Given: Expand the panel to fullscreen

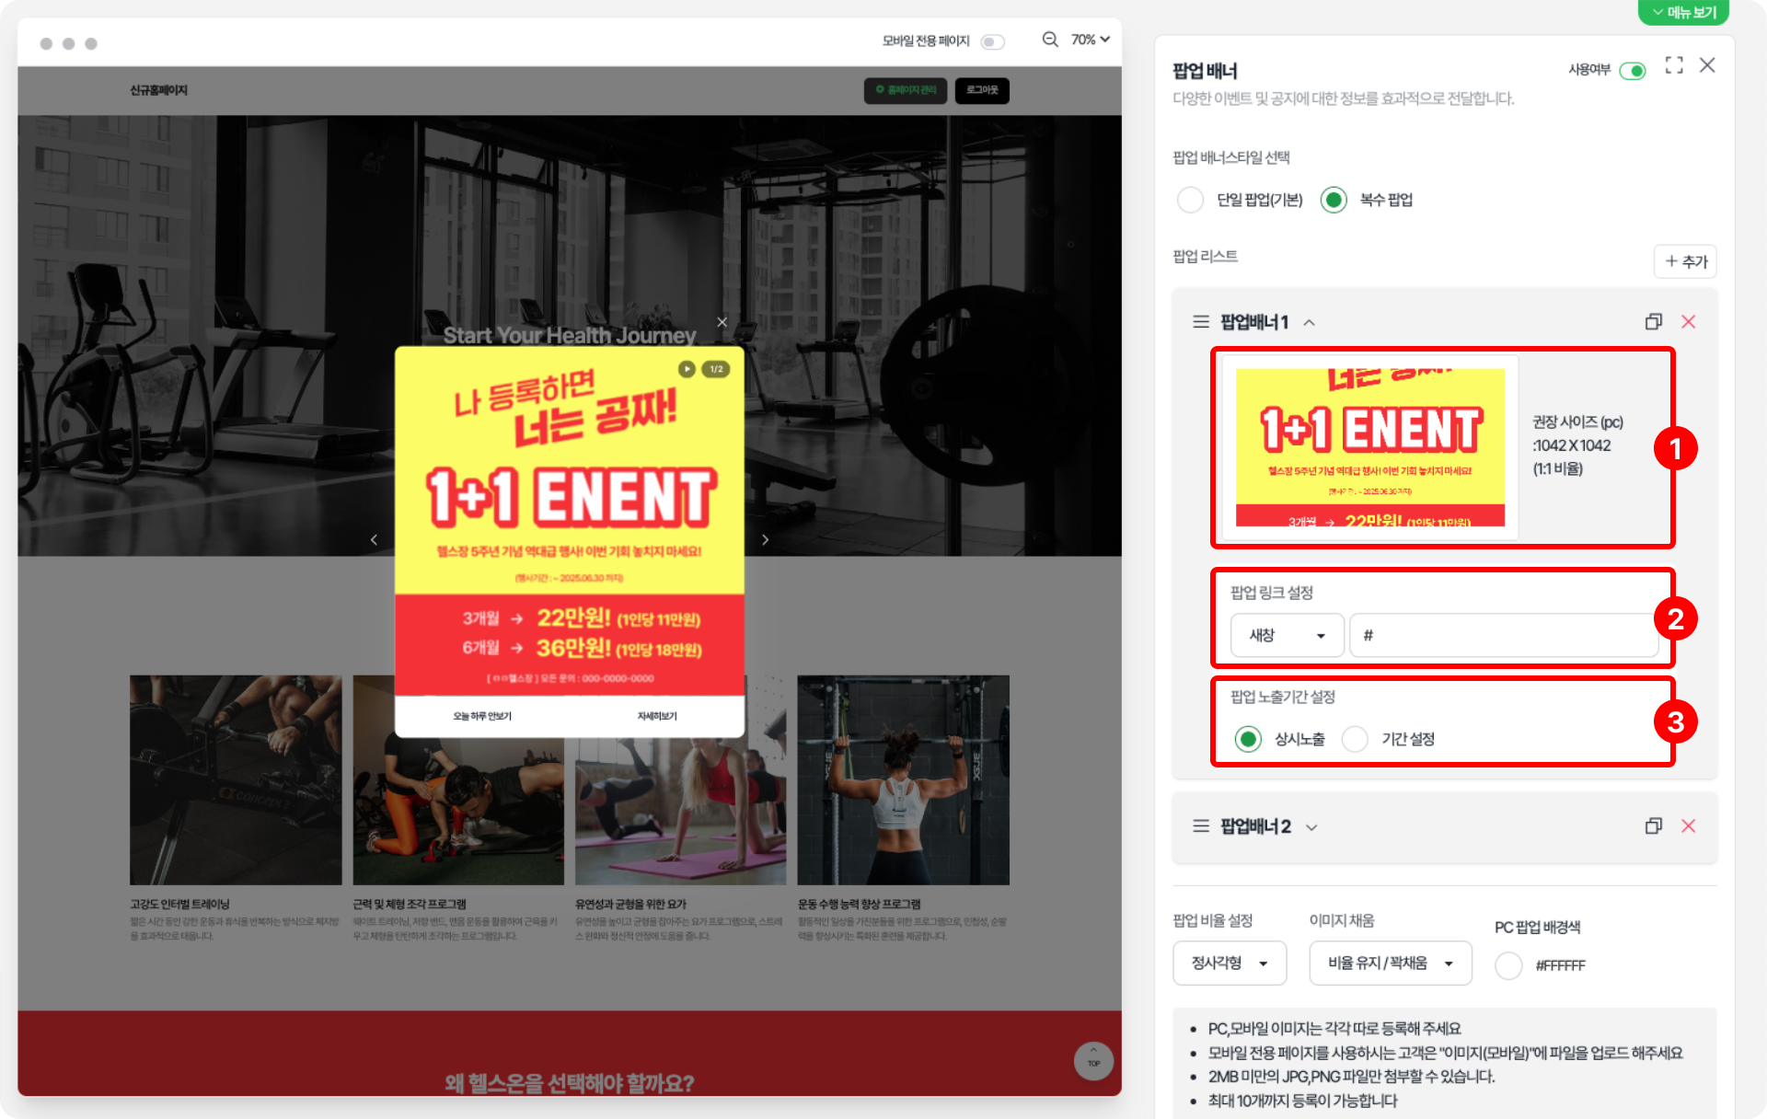Looking at the screenshot, I should click(1674, 65).
